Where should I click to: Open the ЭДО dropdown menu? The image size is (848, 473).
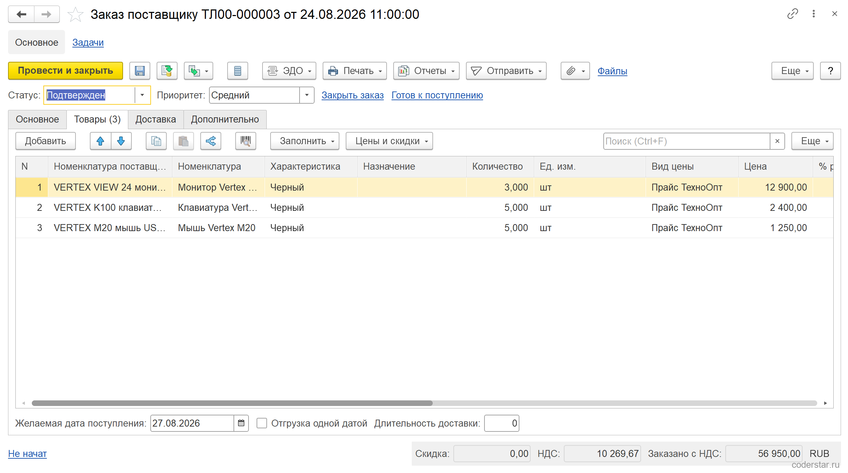[x=289, y=71]
